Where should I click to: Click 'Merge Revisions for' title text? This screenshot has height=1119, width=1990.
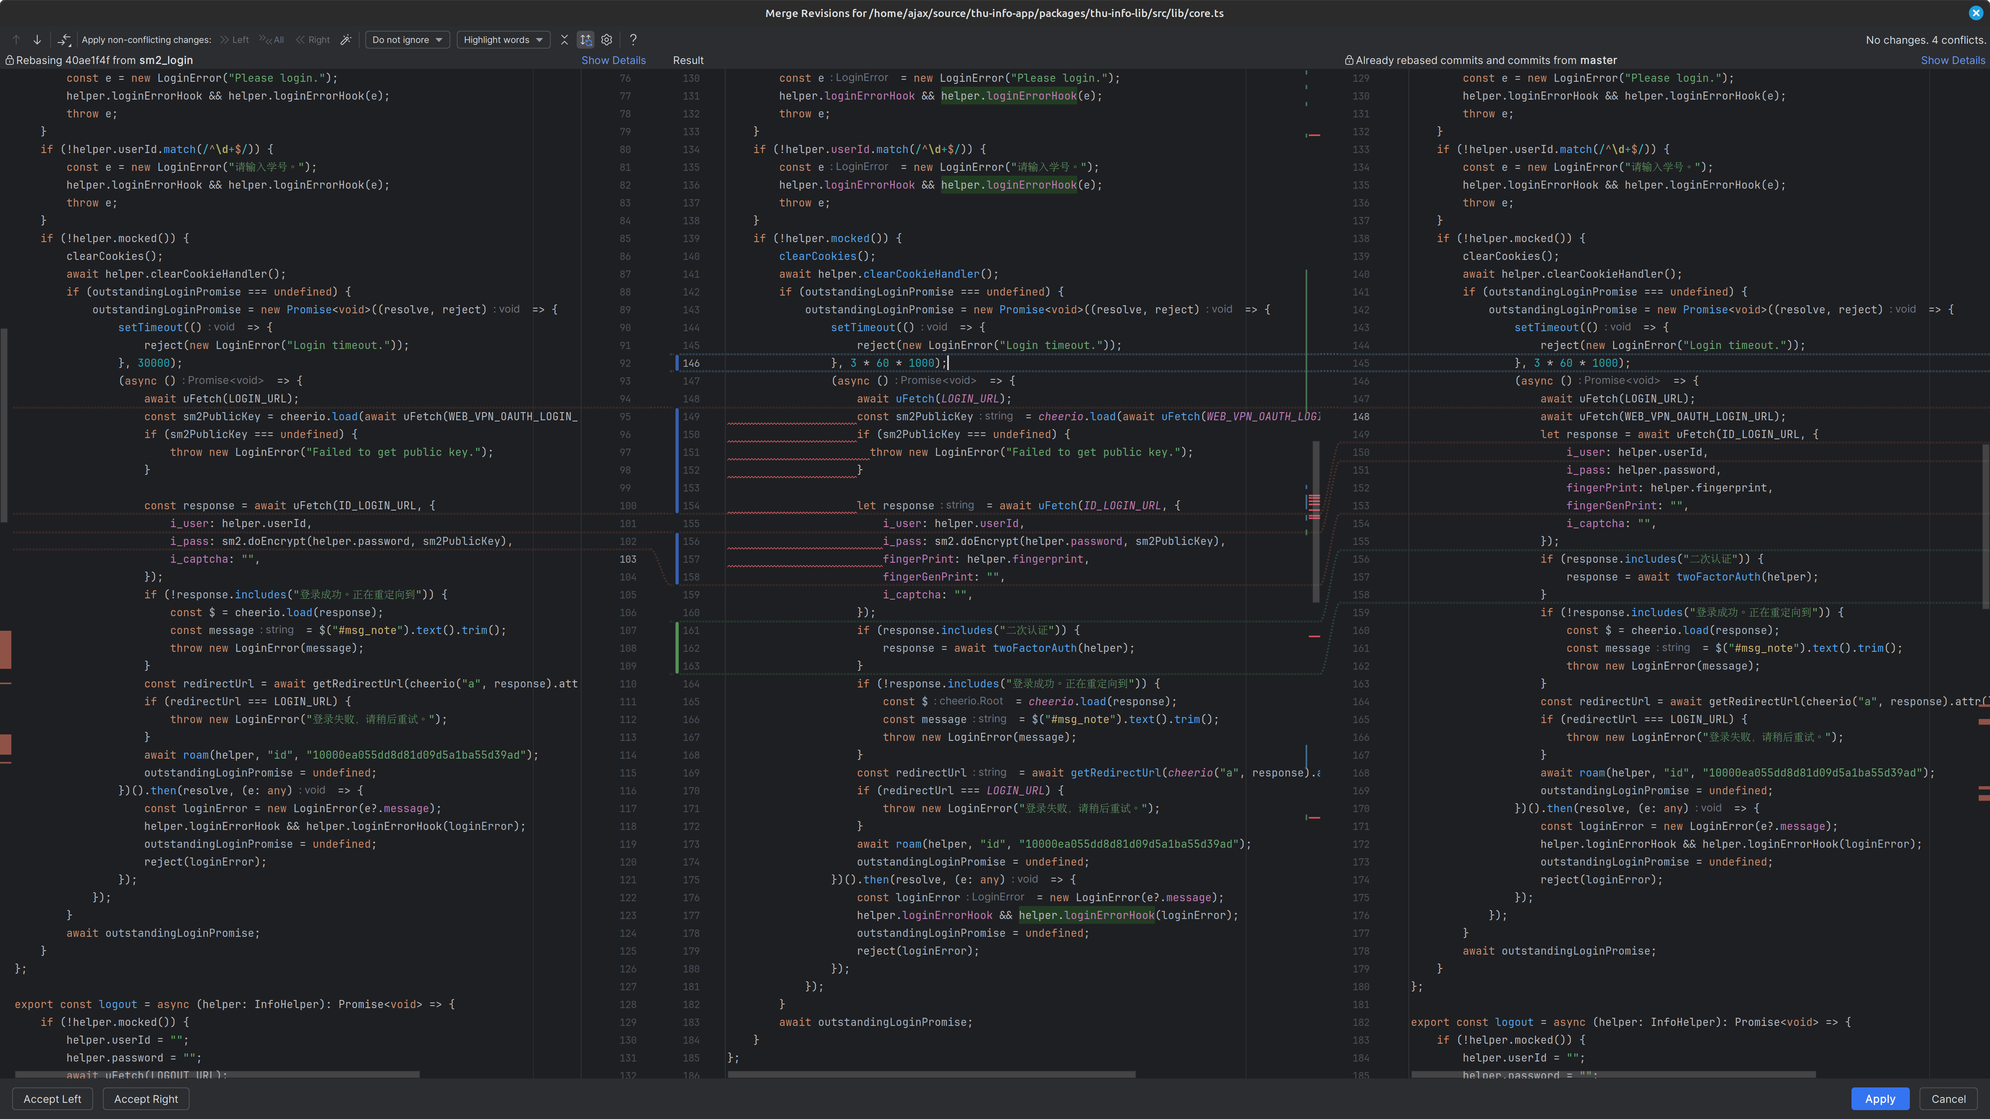click(x=816, y=13)
